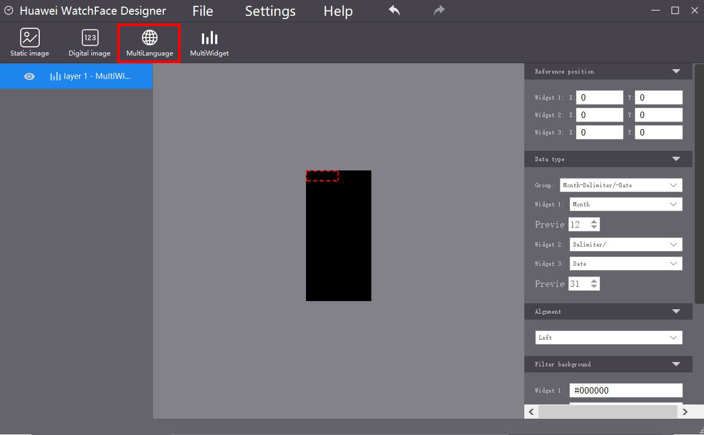This screenshot has height=435, width=704.
Task: Open the Widget 1 Month dropdown
Action: [626, 204]
